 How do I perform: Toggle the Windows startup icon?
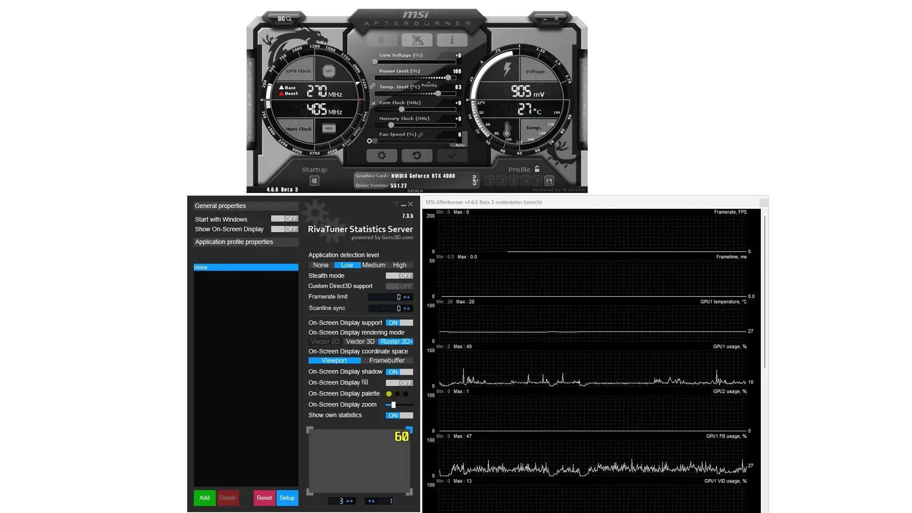[x=314, y=180]
